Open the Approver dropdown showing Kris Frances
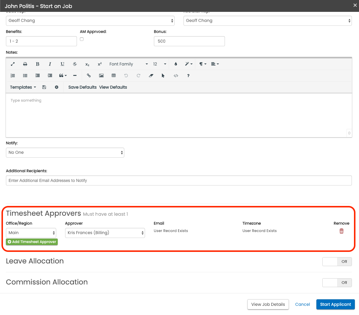Screen dimensions: 359x315 pyautogui.click(x=105, y=233)
